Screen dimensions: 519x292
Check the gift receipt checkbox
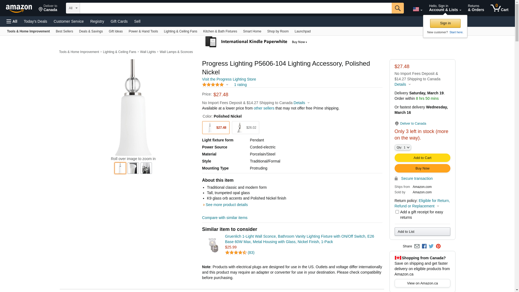(397, 212)
